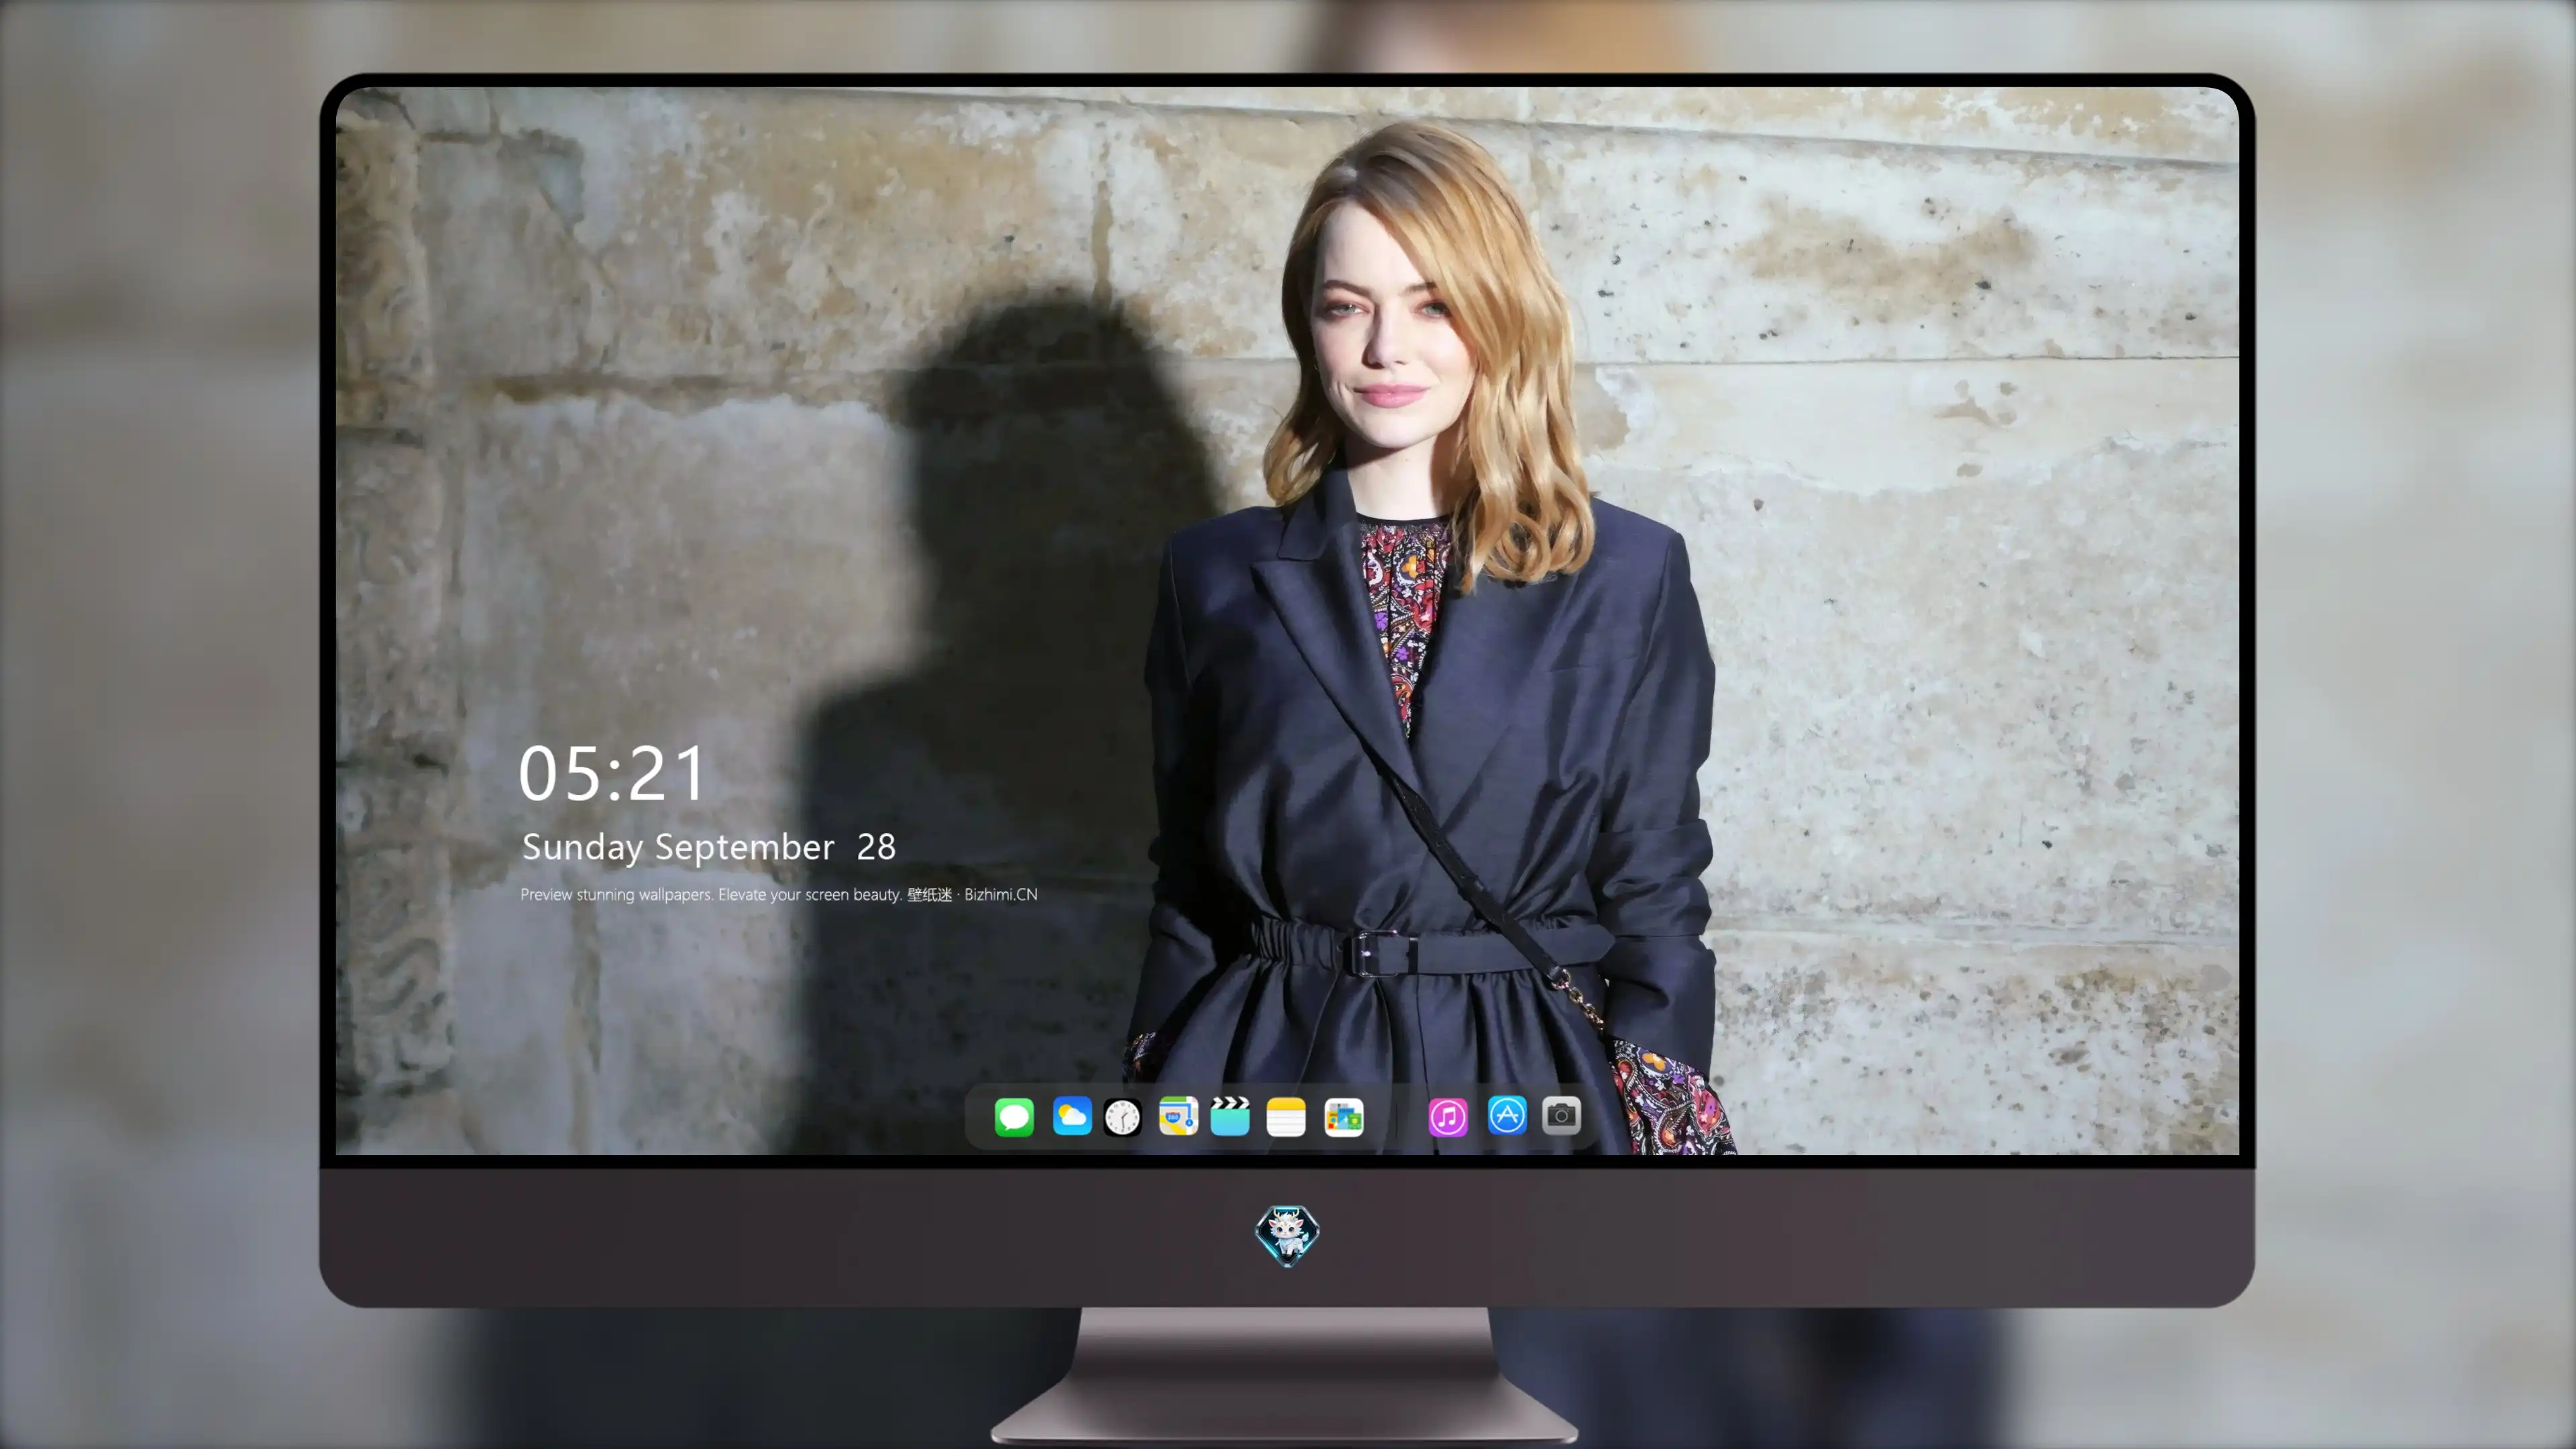Click the Sunday September 28 date text
2576x1449 pixels.
(709, 847)
